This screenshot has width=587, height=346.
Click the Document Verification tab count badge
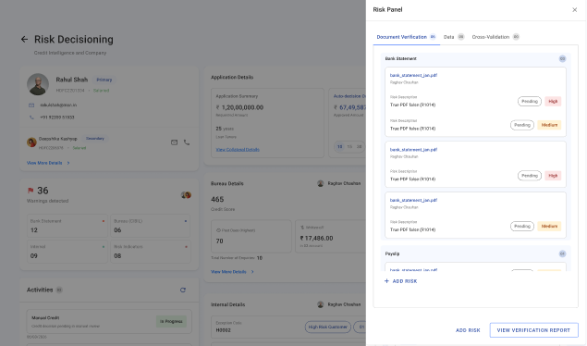click(433, 37)
